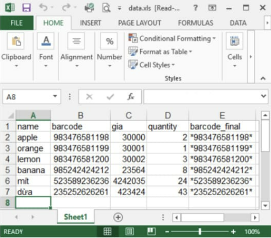This screenshot has height=238, width=271.
Task: Undo the last action
Action: coord(43,7)
